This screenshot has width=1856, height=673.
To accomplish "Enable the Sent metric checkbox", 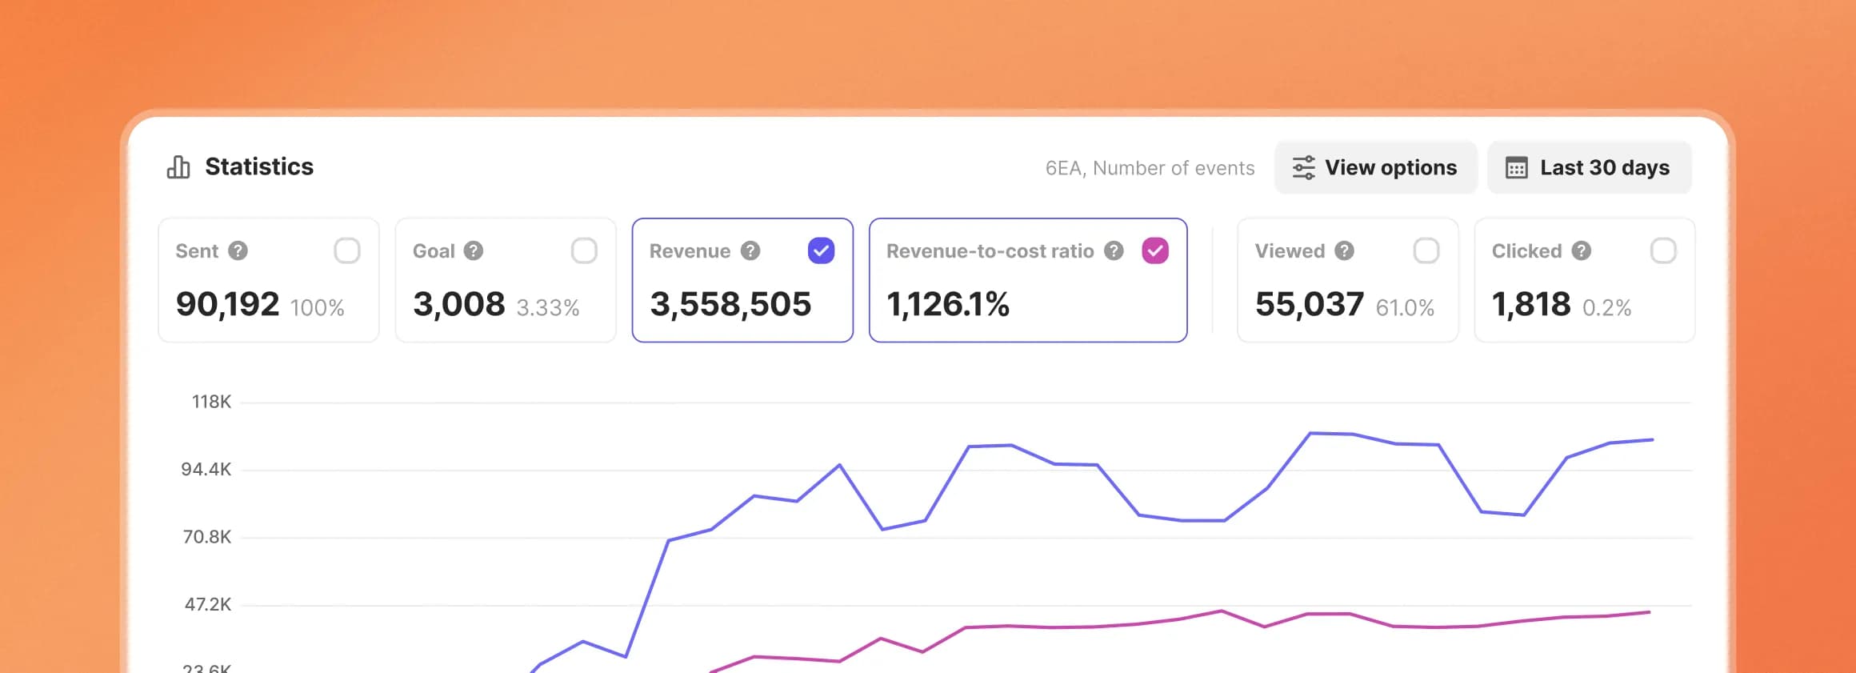I will click(347, 251).
